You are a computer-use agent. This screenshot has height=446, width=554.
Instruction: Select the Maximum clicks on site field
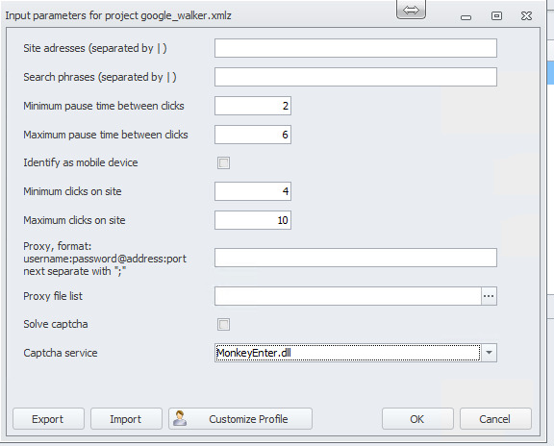coord(253,220)
